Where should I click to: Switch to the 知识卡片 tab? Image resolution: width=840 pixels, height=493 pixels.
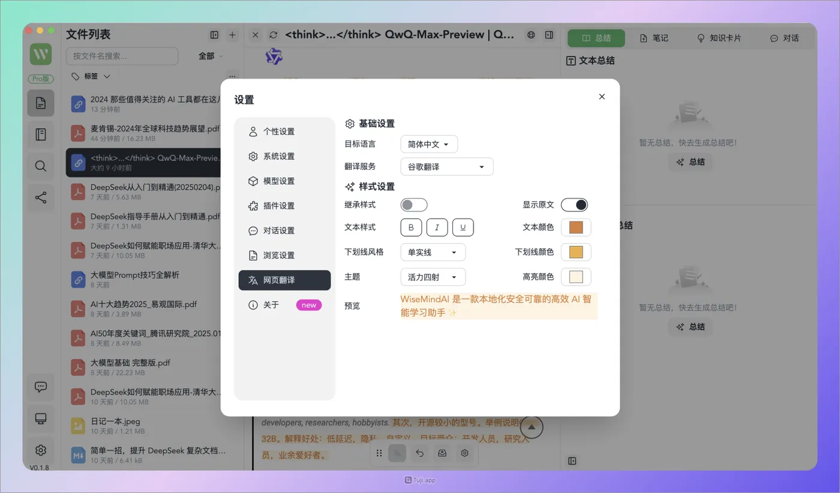(719, 38)
